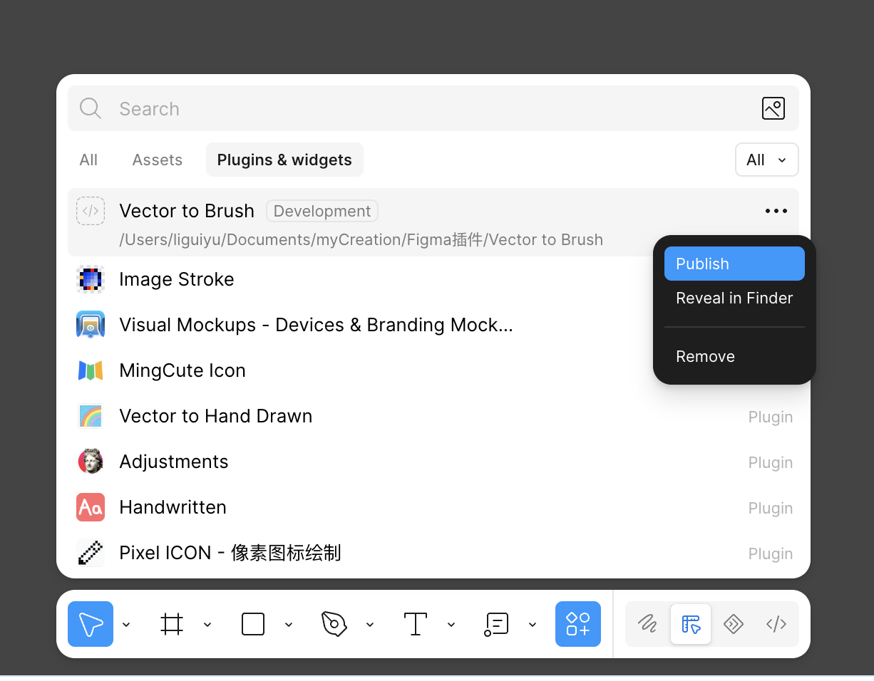Click the Plugin label beside Vector to Hand Drawn
This screenshot has width=874, height=681.
771,417
